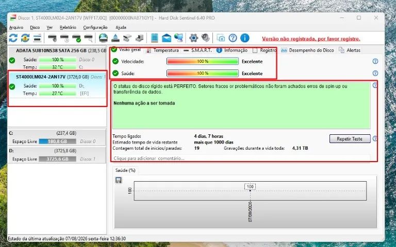This screenshot has height=247, width=396.
Task: Click the 'mais que 1000 dias' lifetime value
Action: (x=213, y=142)
